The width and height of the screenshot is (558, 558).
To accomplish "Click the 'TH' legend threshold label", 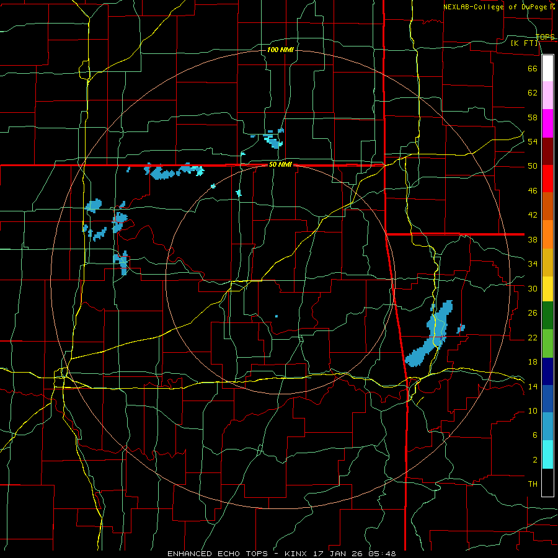I will pos(533,484).
